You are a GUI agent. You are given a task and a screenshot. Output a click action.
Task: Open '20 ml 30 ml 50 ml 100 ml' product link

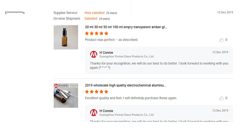click(126, 27)
